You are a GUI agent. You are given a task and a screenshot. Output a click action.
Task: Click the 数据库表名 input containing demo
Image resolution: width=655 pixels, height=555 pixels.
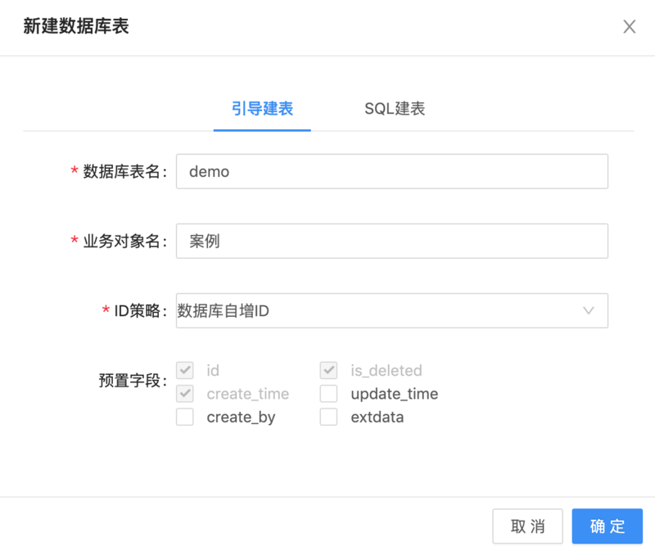click(391, 171)
